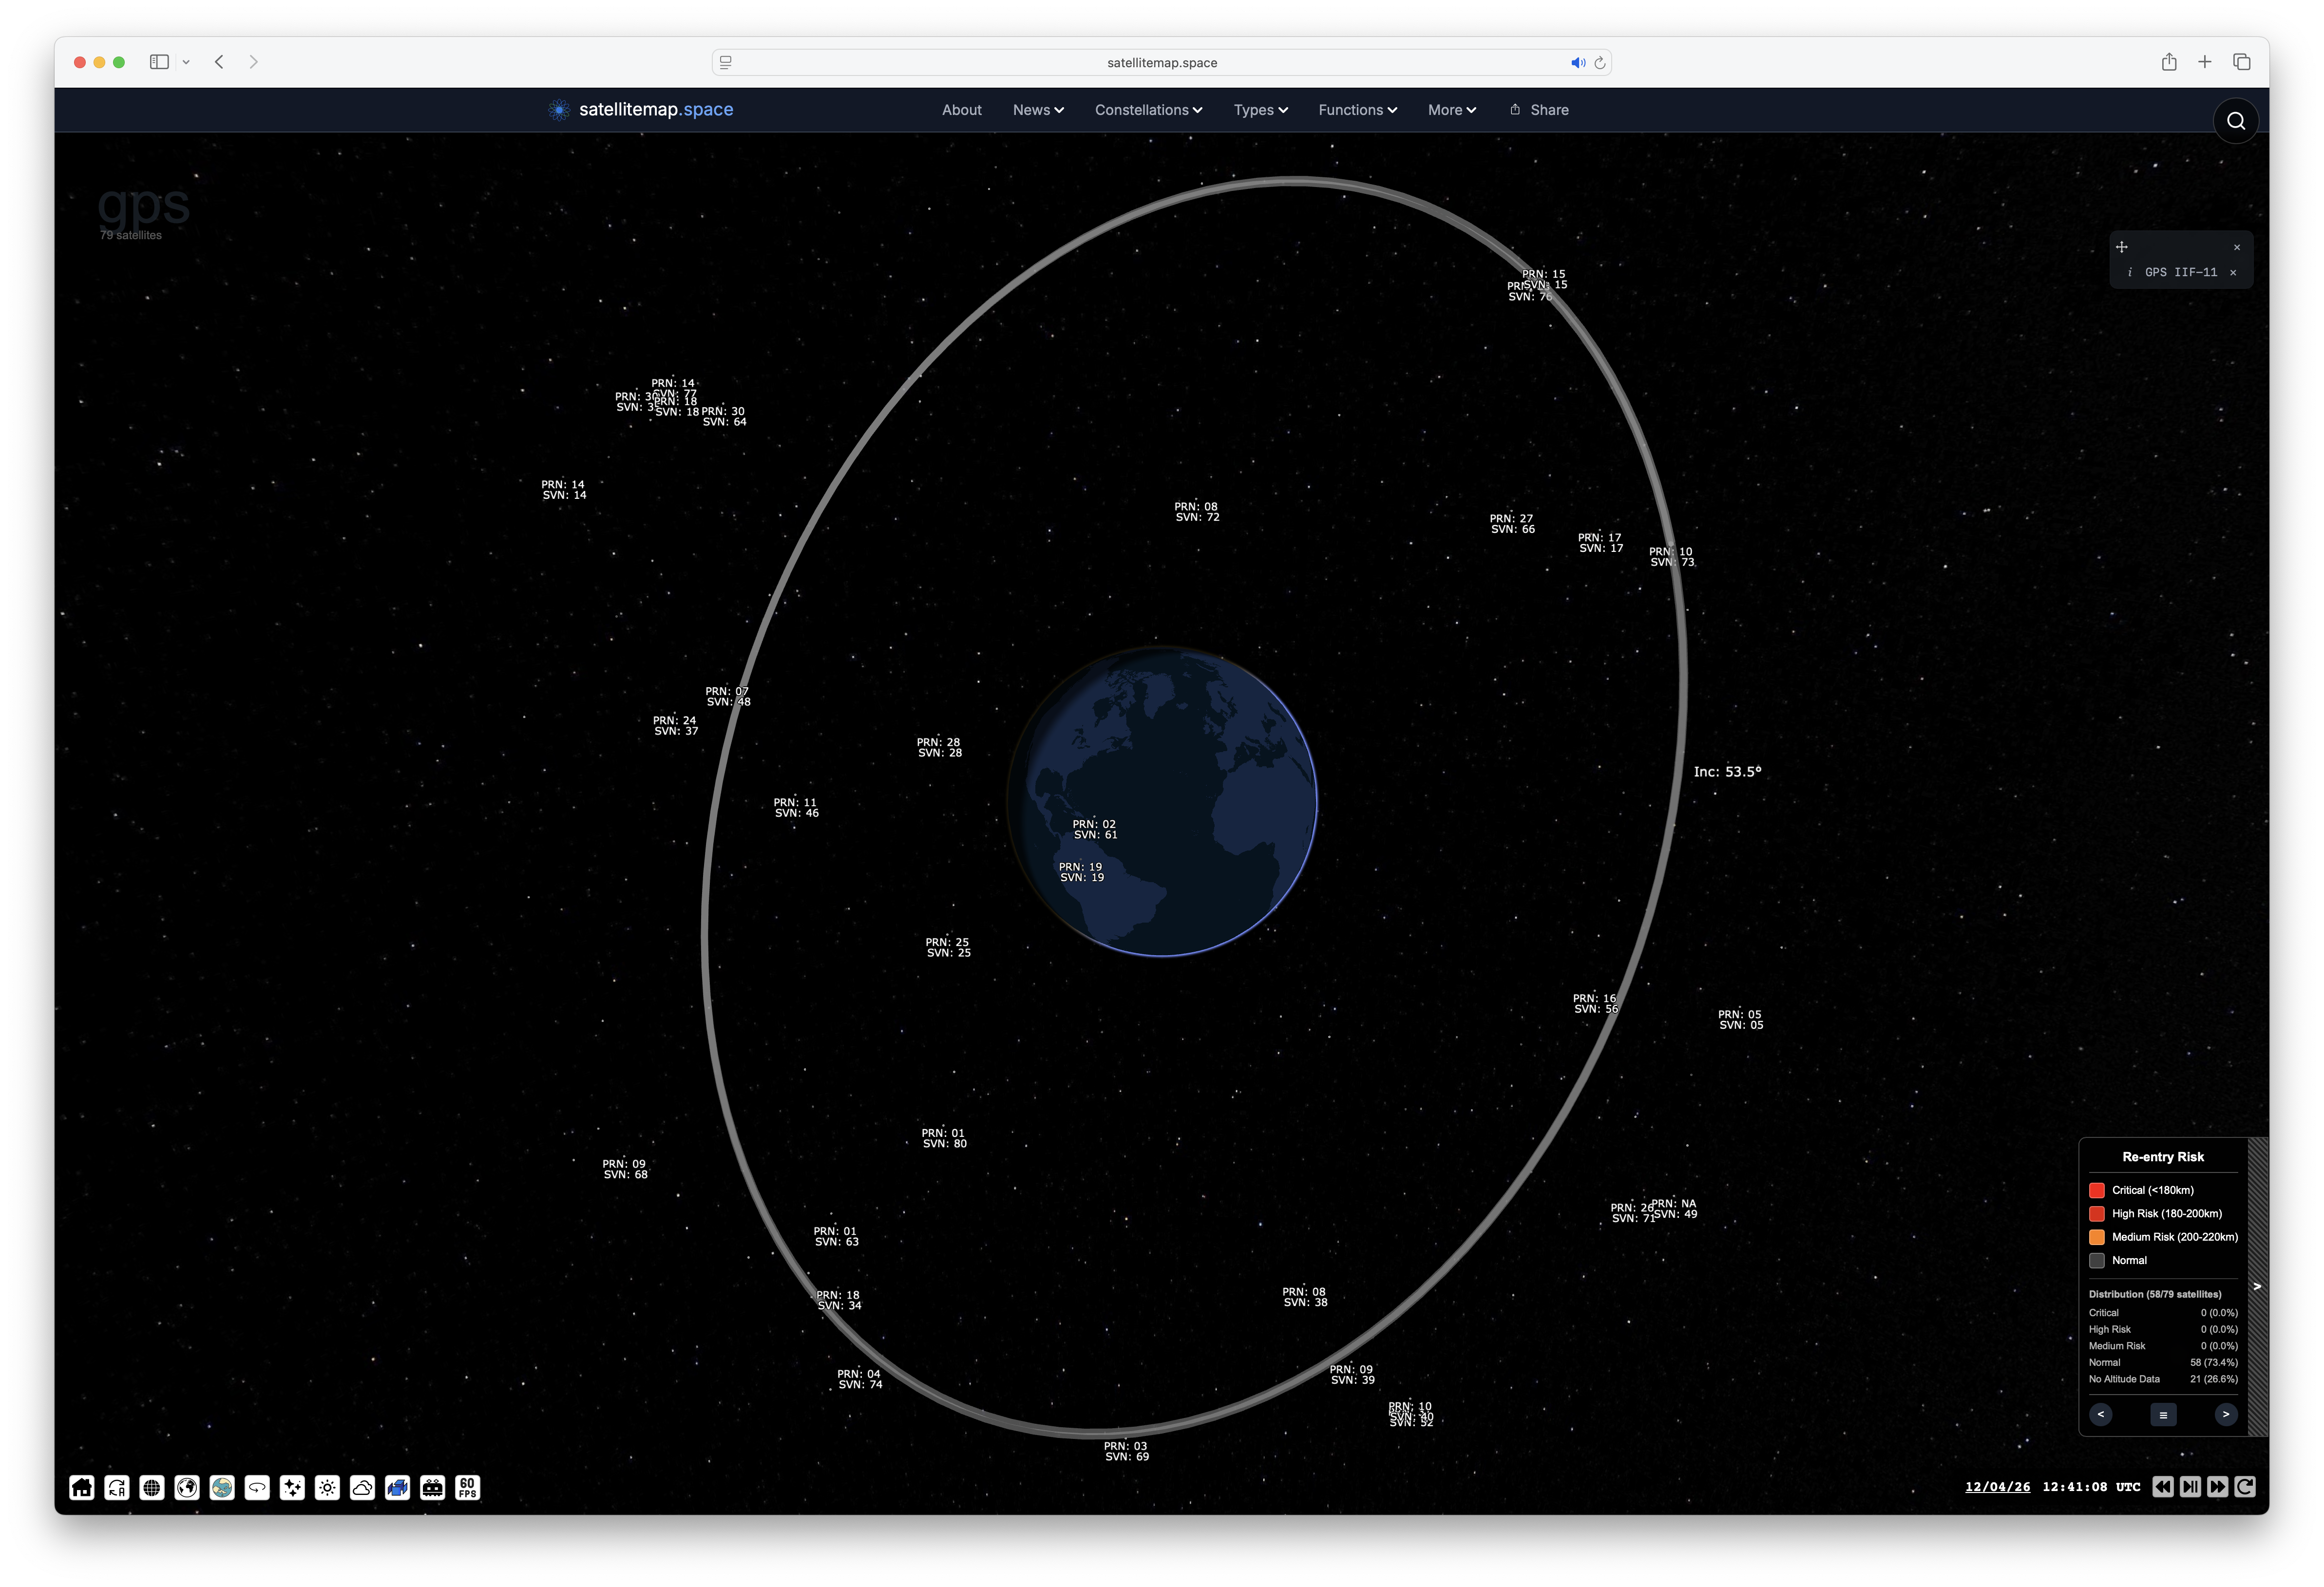
Task: Click the 60 FPS icon
Action: pos(467,1488)
